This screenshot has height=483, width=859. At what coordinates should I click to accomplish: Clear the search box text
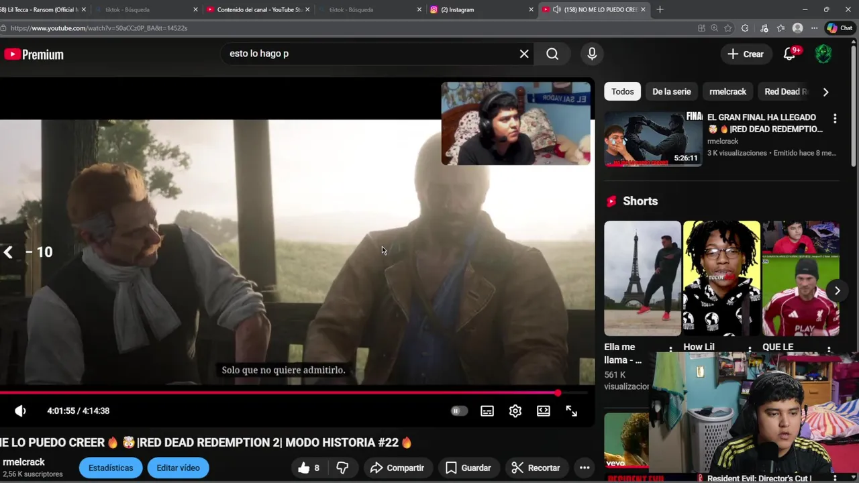coord(524,54)
